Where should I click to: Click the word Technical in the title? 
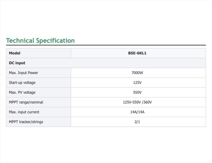tap(20, 41)
